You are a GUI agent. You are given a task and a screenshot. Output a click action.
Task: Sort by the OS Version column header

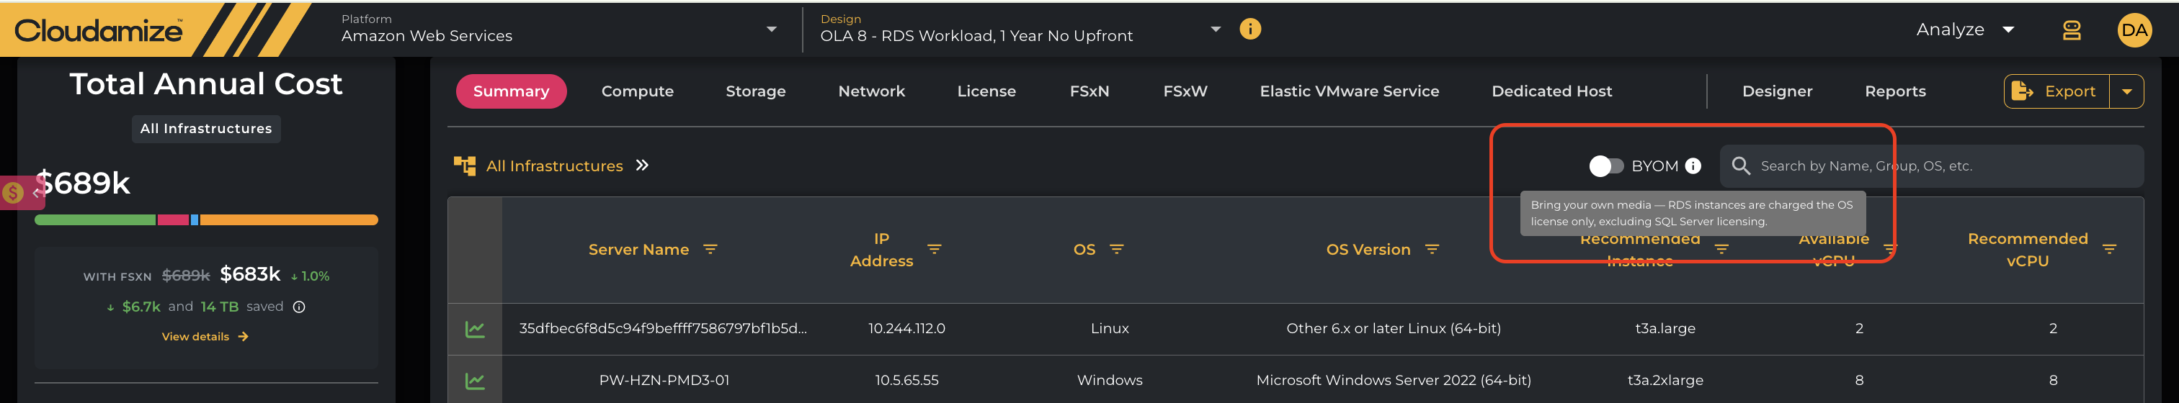[x=1368, y=249]
